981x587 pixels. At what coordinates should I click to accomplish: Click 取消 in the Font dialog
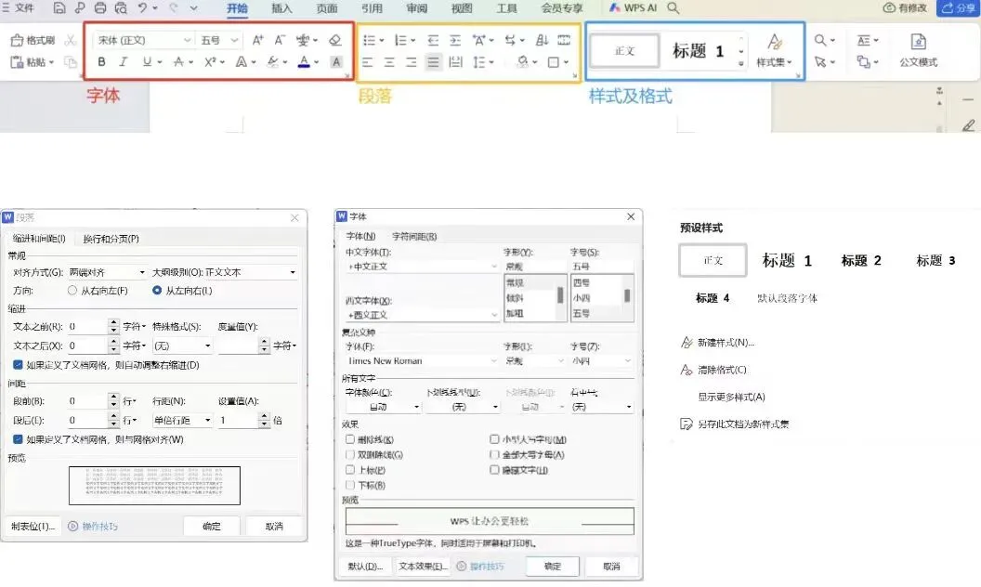tap(611, 567)
